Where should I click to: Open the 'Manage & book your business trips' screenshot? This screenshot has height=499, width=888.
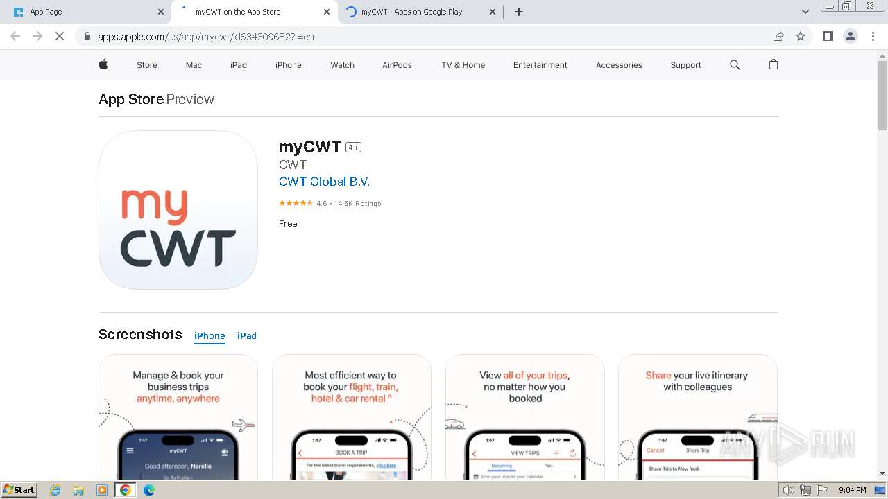(178, 417)
